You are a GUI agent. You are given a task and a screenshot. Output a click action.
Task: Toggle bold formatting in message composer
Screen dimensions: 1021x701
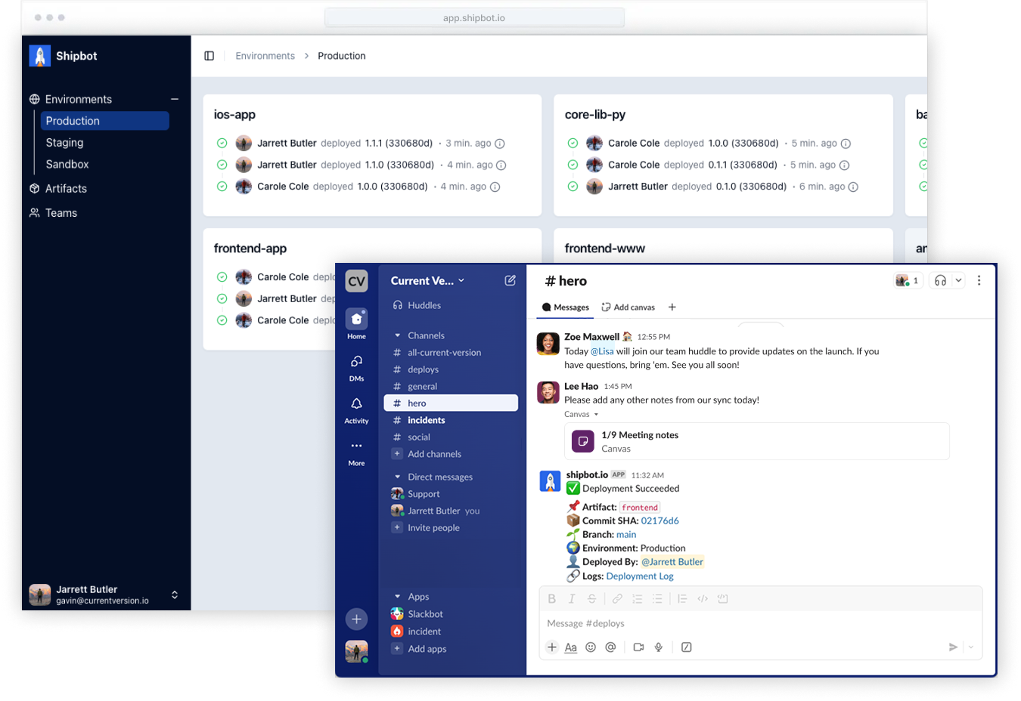[x=552, y=599]
